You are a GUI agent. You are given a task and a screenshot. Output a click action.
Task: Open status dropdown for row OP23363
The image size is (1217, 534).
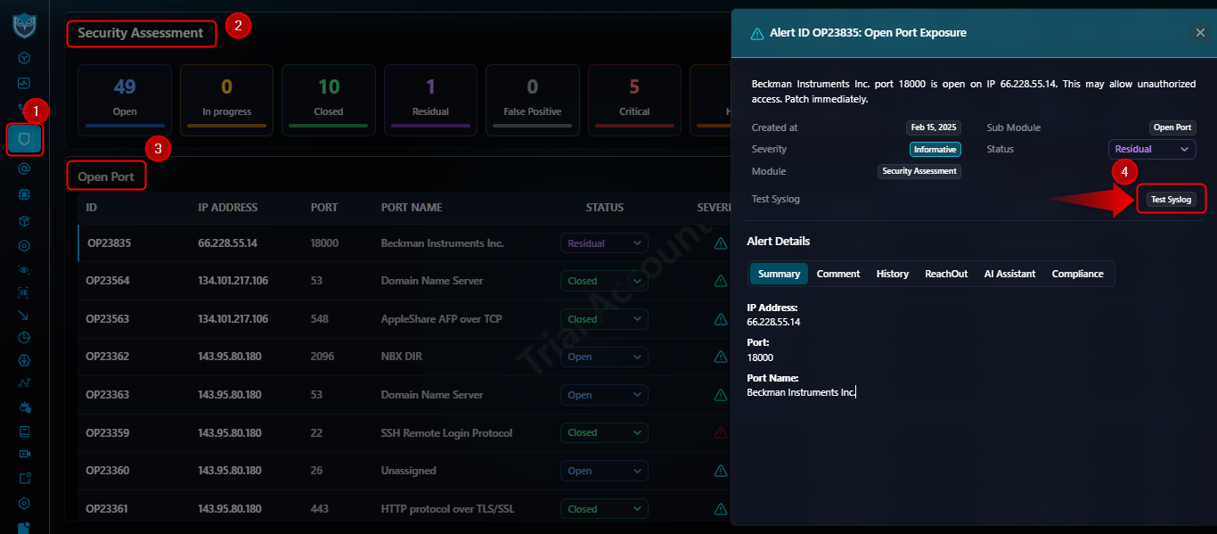(604, 395)
